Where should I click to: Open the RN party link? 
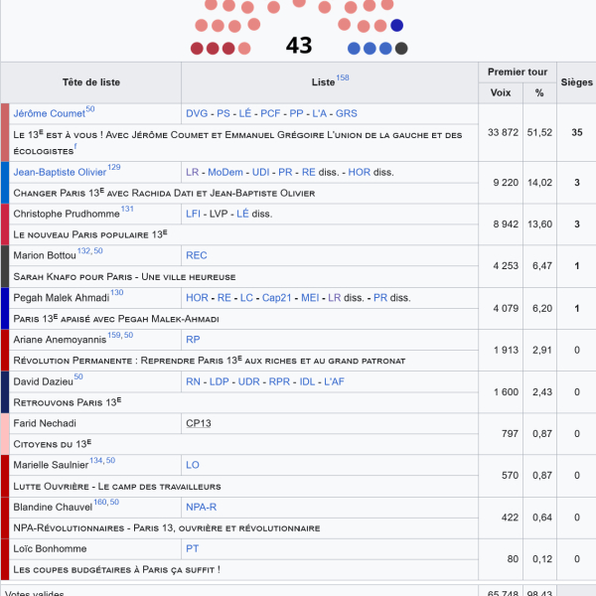coord(193,380)
